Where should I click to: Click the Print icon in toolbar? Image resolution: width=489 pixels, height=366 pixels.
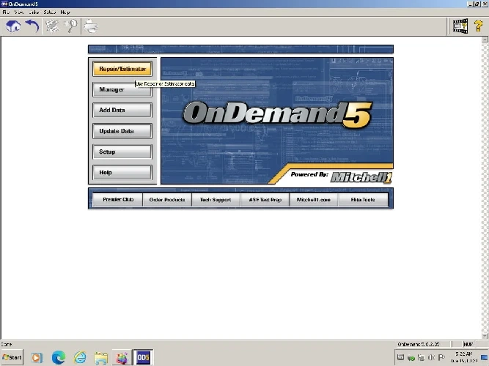point(91,27)
